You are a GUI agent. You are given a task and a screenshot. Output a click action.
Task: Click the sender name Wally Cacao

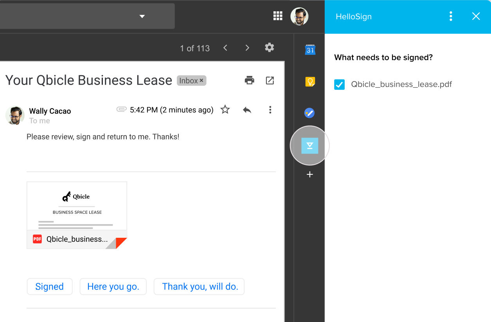(50, 111)
